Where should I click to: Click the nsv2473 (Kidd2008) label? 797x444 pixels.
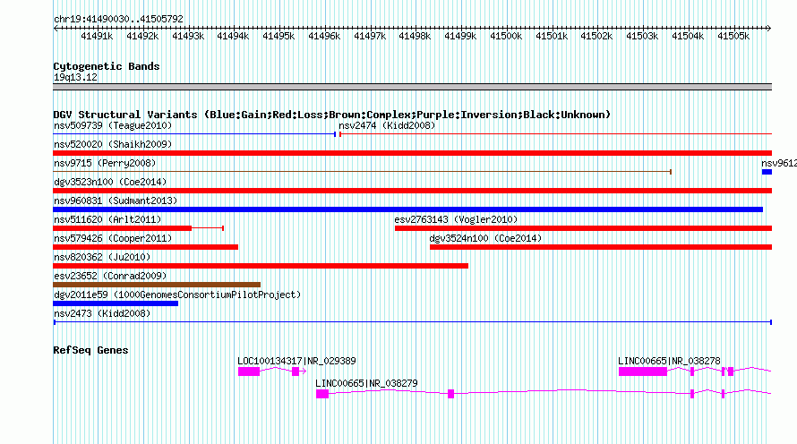coord(102,313)
